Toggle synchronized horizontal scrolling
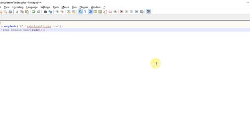The height and width of the screenshot is (140, 250). coord(74,12)
